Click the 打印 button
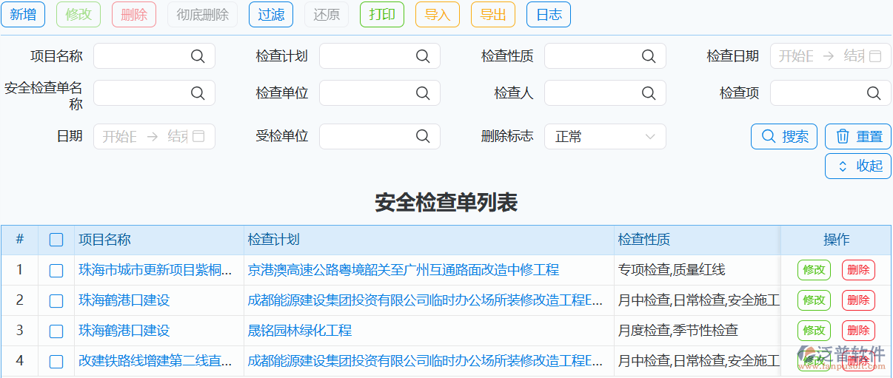 (x=382, y=15)
